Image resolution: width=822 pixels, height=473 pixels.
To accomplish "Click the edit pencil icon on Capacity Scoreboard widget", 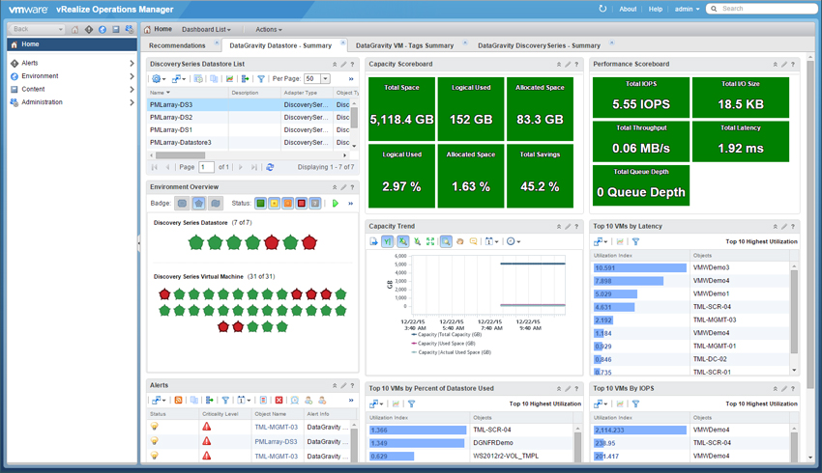I will pyautogui.click(x=568, y=65).
